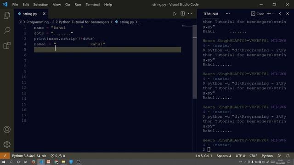294x165 pixels.
Task: Open the Manage gear icon
Action: click(x=7, y=144)
